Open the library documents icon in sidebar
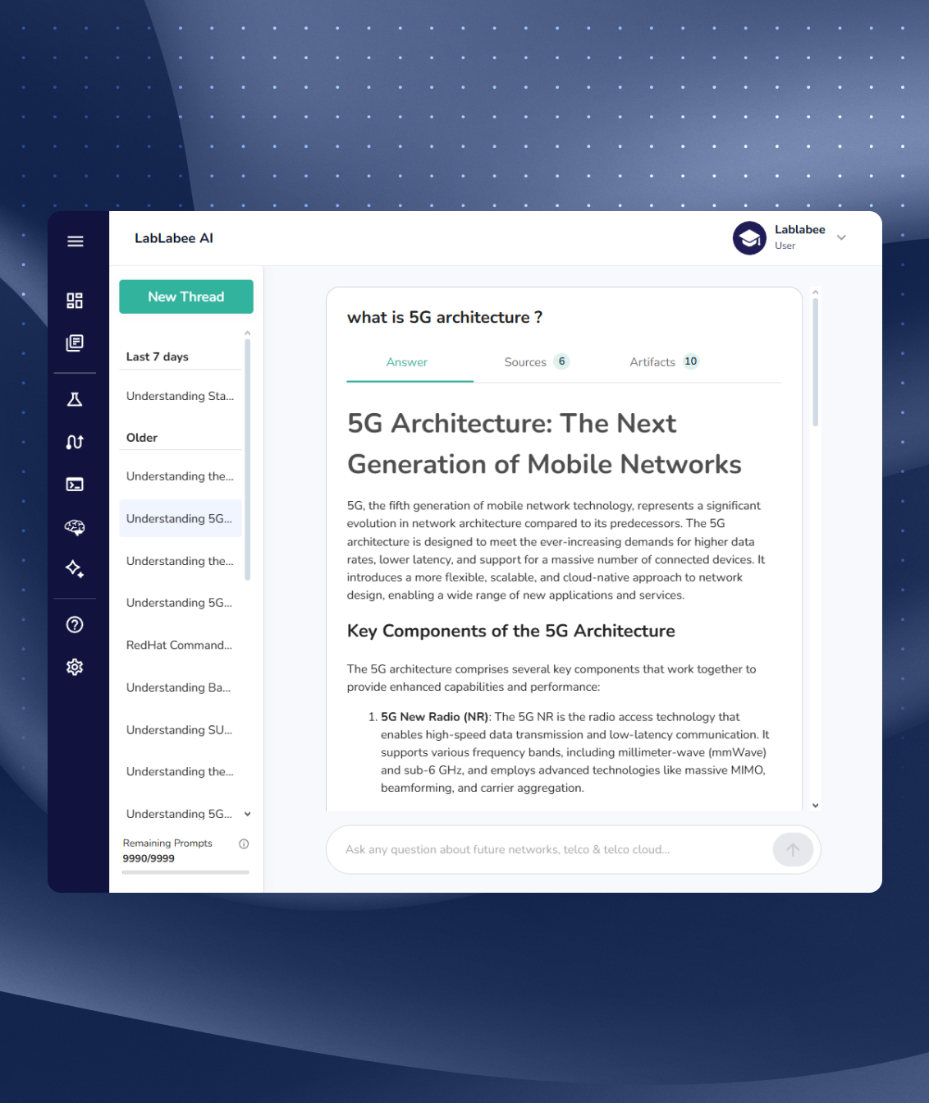The image size is (929, 1103). coord(75,342)
